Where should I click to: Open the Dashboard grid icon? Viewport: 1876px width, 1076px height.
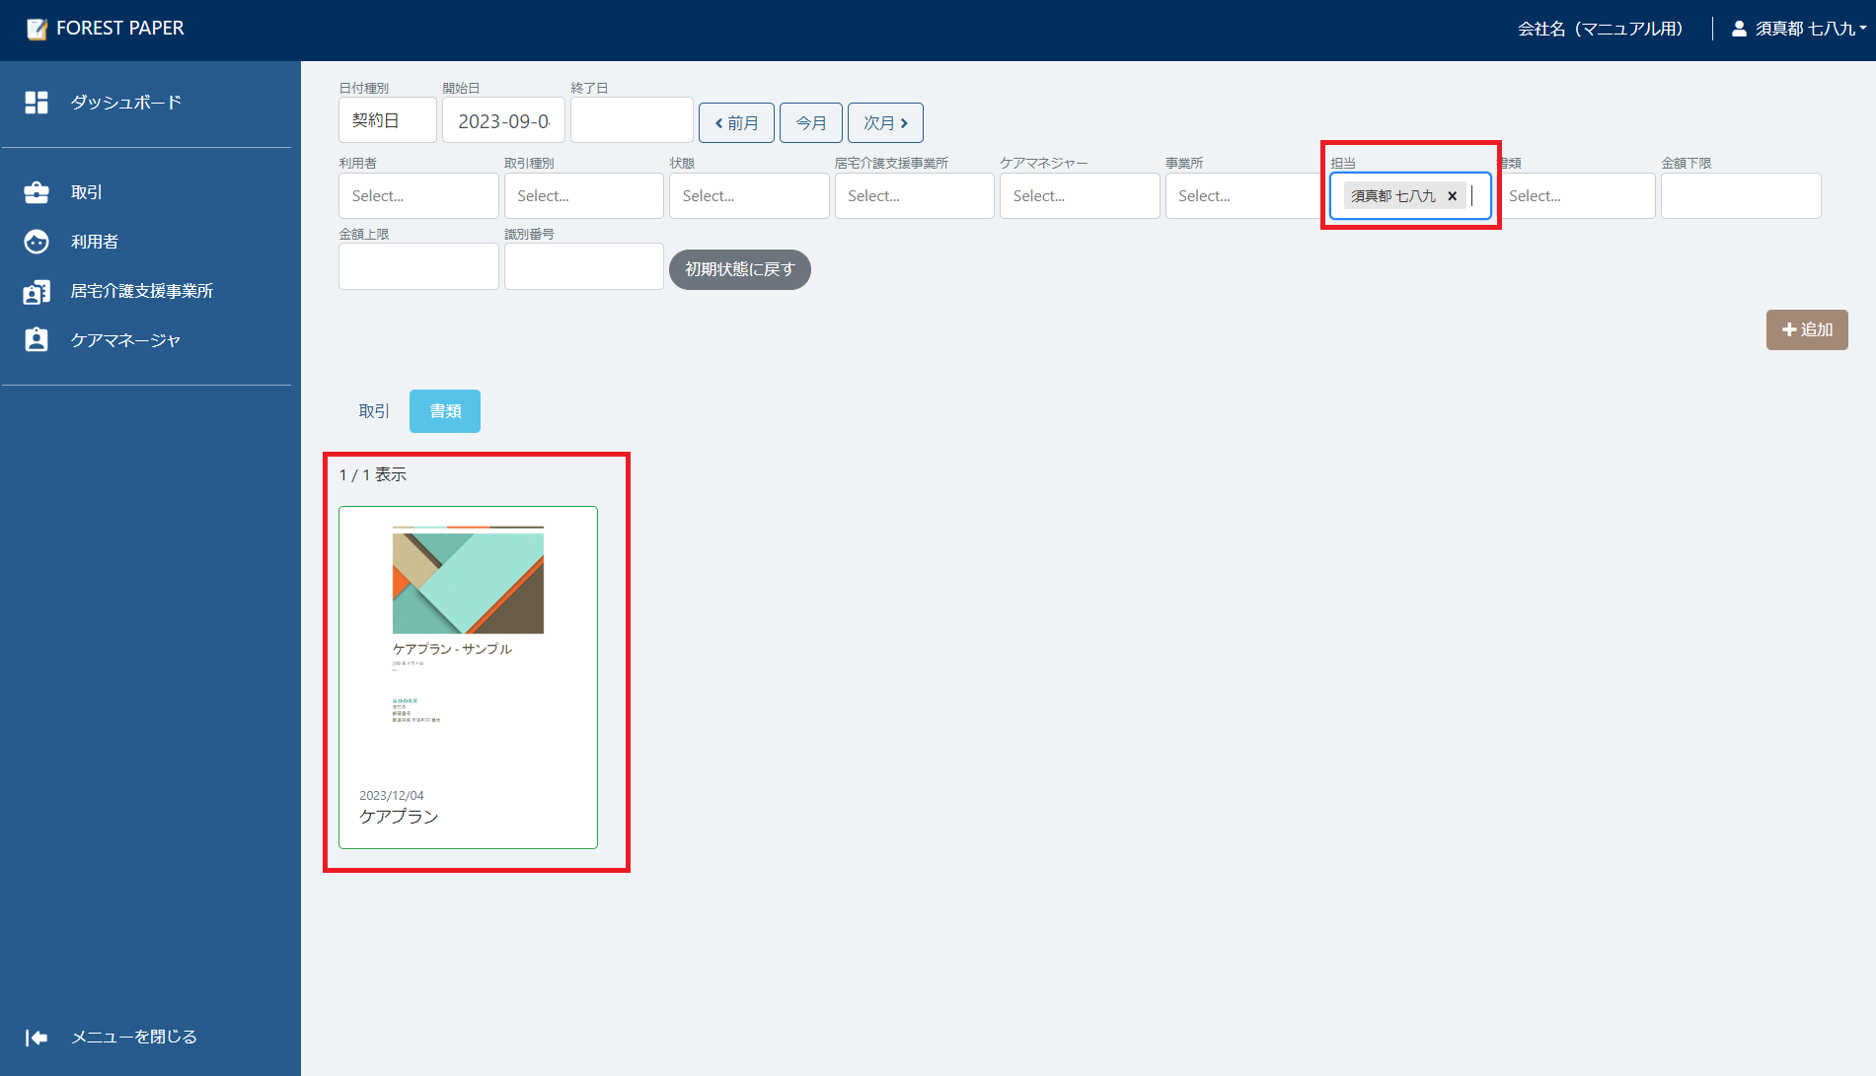[x=37, y=103]
